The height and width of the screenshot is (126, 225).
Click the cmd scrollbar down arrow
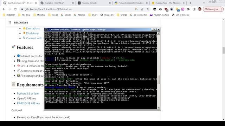pos(159,108)
